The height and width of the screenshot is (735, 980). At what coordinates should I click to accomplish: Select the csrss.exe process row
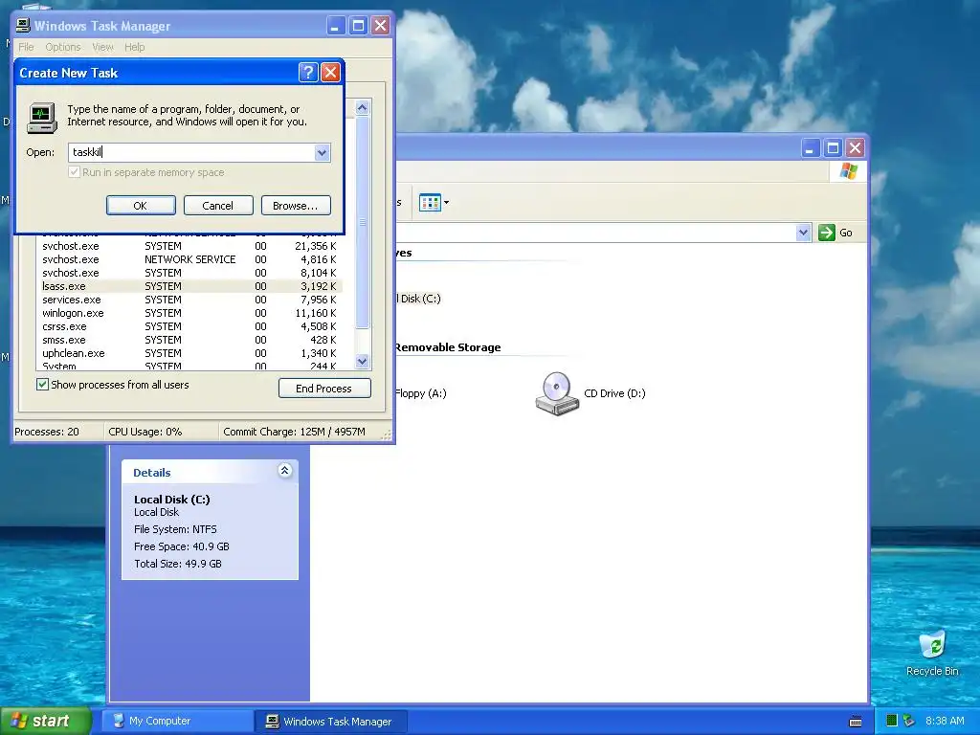[189, 327]
